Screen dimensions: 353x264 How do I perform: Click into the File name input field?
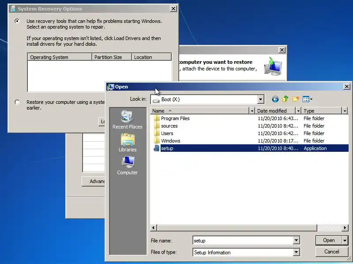pyautogui.click(x=243, y=240)
